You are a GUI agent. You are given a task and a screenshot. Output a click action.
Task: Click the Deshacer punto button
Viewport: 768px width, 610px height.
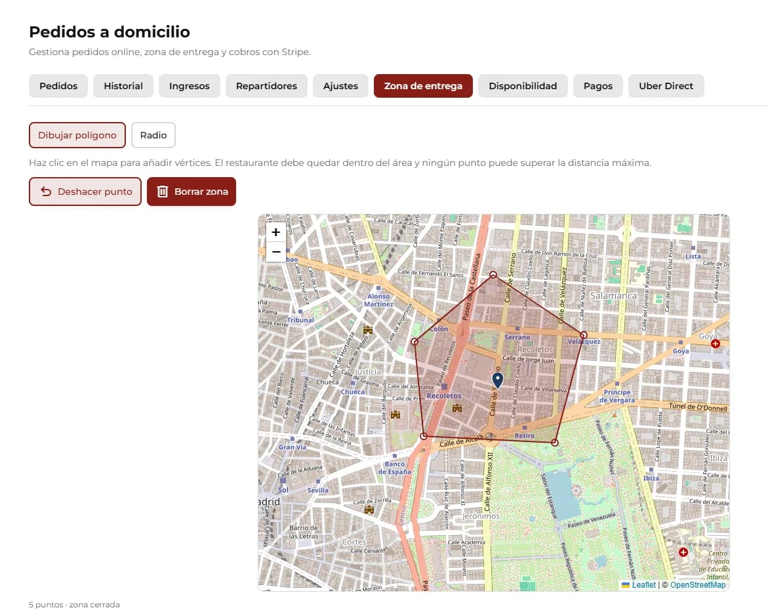point(85,192)
